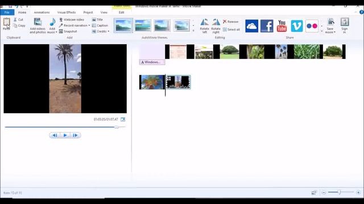Expand the Share gallery options
Image resolution: width=364 pixels, height=204 pixels.
pos(322,31)
